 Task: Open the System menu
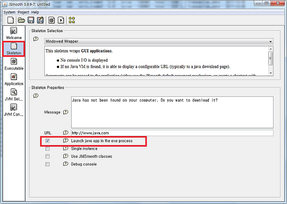[x=9, y=12]
